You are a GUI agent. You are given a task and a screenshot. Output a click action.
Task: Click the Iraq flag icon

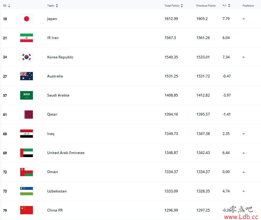pyautogui.click(x=27, y=133)
